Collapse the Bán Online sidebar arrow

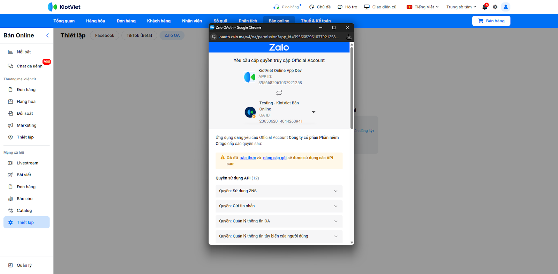click(47, 35)
